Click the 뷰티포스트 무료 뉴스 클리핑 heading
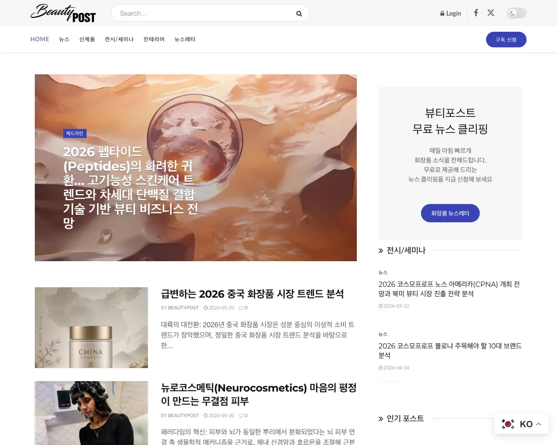 pos(450,121)
